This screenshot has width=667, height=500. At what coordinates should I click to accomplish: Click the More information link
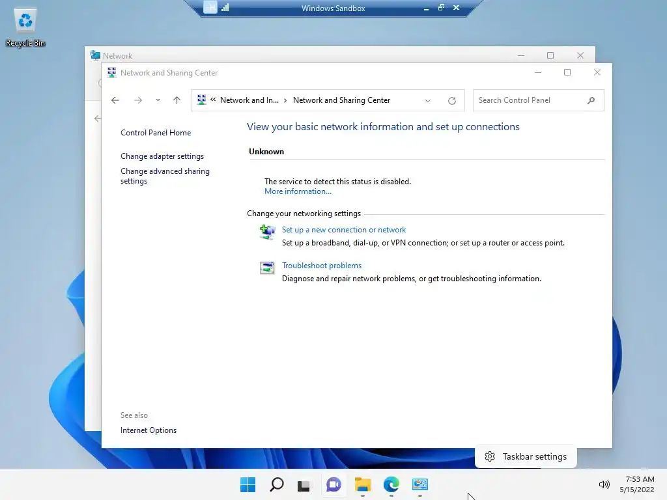pyautogui.click(x=298, y=191)
